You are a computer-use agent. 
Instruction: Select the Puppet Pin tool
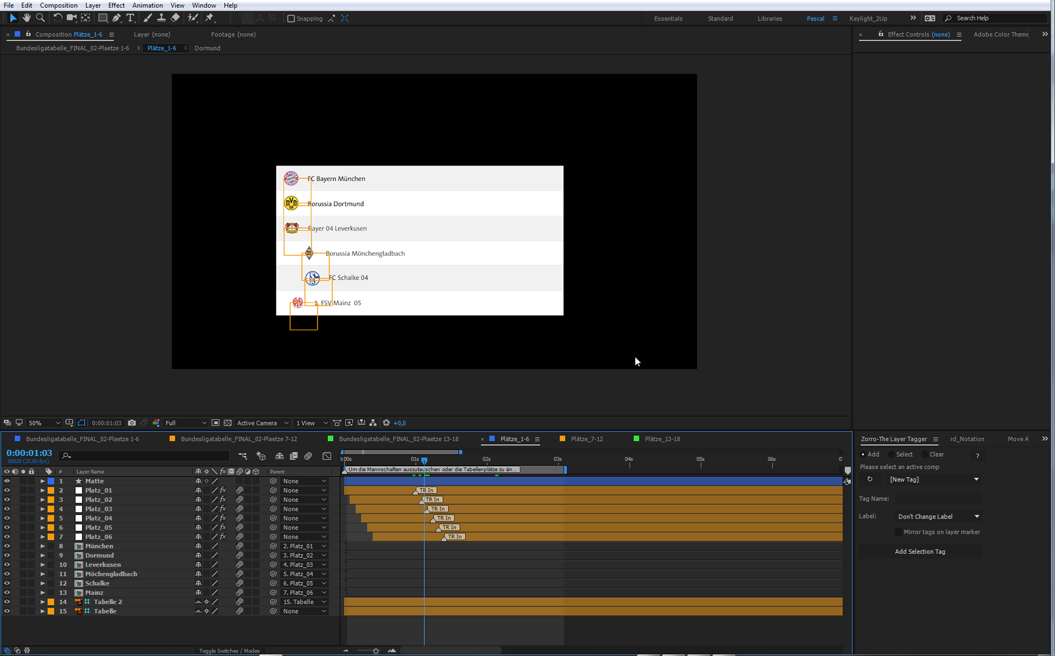coord(209,18)
